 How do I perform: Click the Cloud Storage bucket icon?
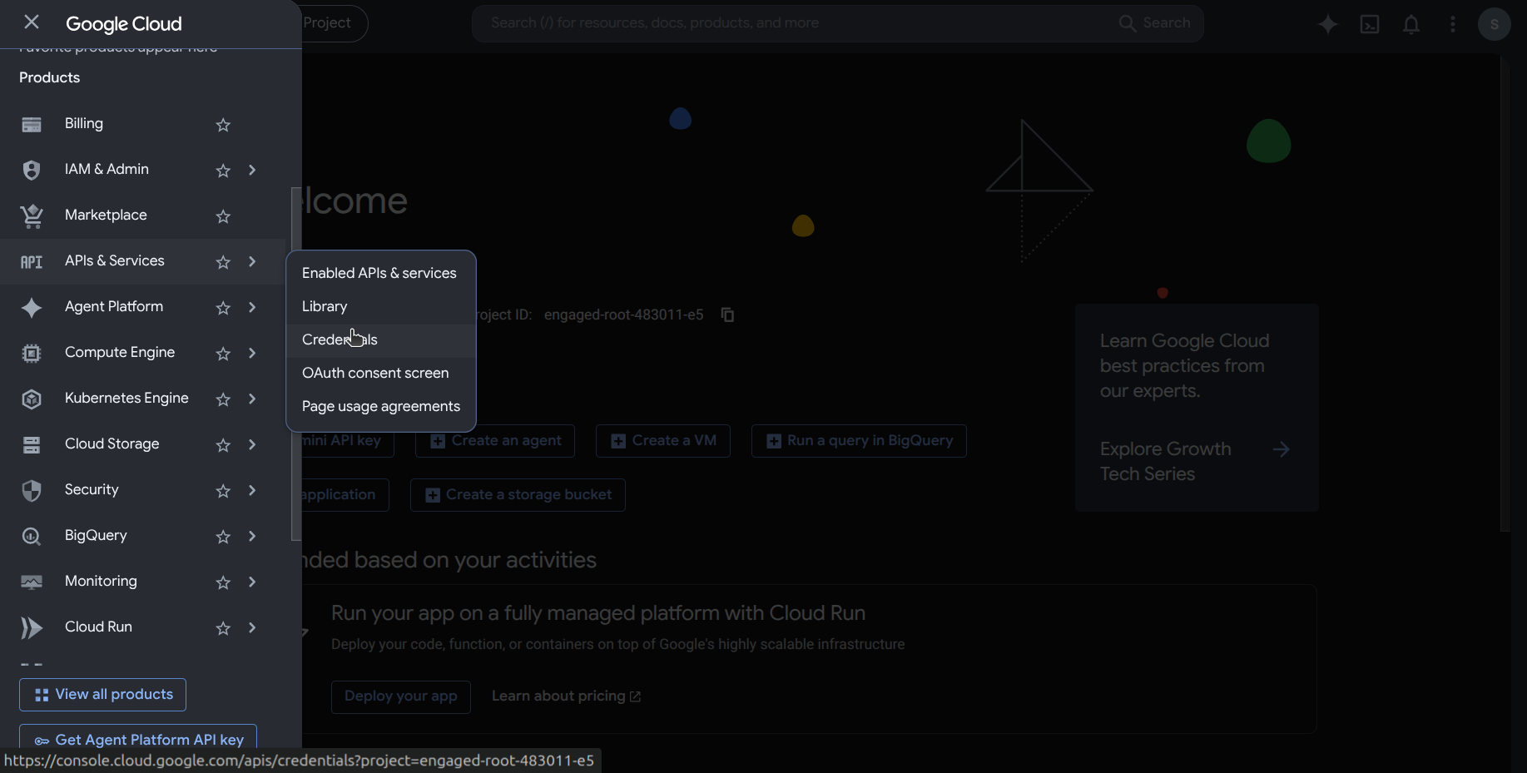tap(32, 445)
